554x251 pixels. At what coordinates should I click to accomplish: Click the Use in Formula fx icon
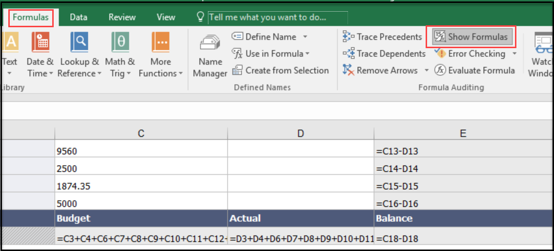click(x=237, y=54)
